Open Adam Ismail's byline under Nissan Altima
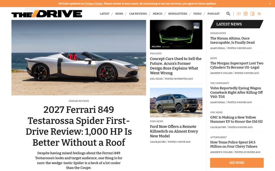 click(x=218, y=48)
